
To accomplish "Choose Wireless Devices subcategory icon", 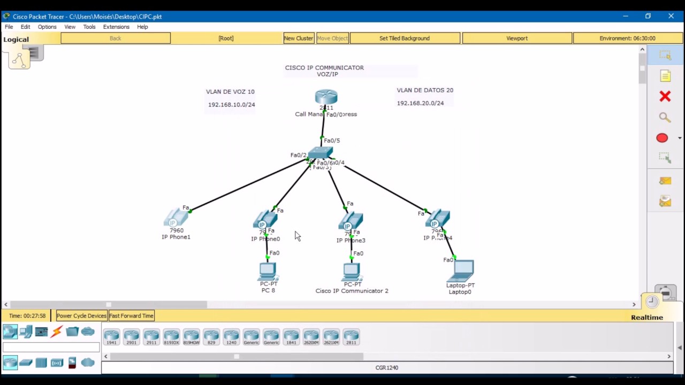I will (57, 363).
